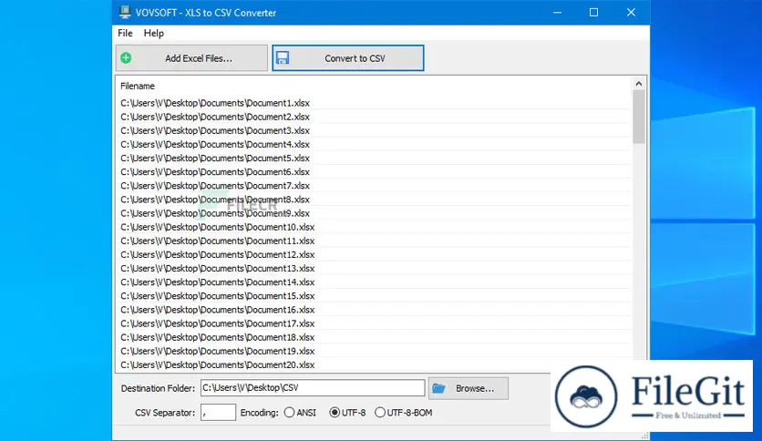Click the VOVSOFT app icon in title bar

click(125, 12)
